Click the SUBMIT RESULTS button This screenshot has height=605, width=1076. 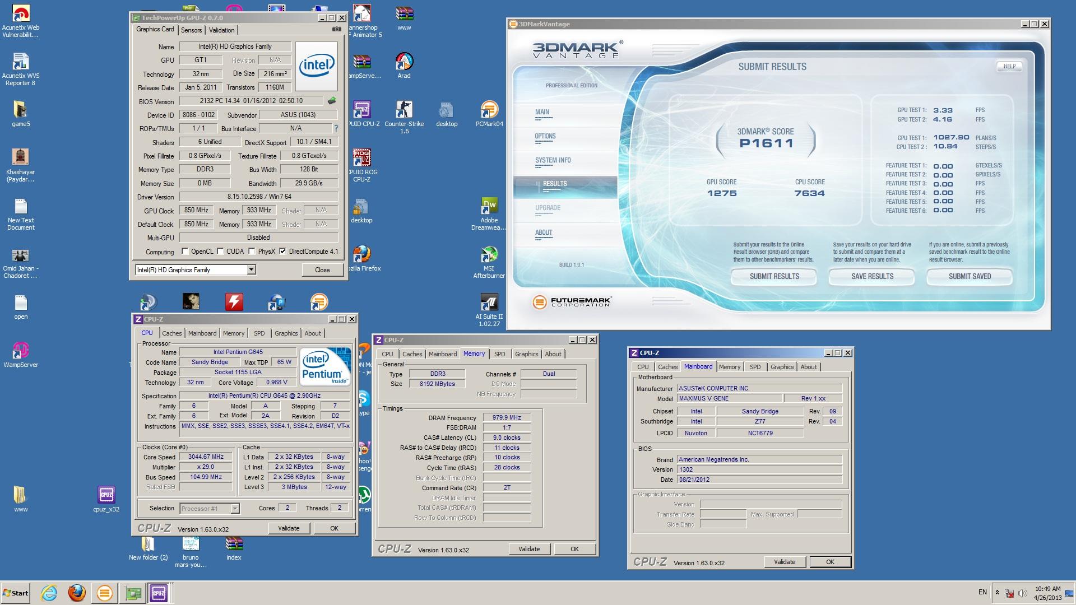click(774, 277)
